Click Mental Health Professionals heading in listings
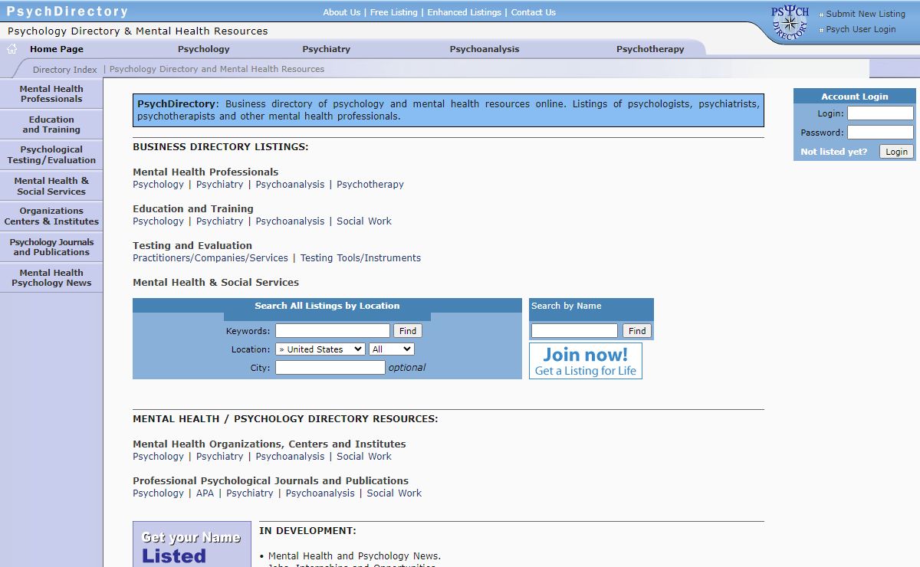Screen dimensions: 920x567 (x=205, y=172)
